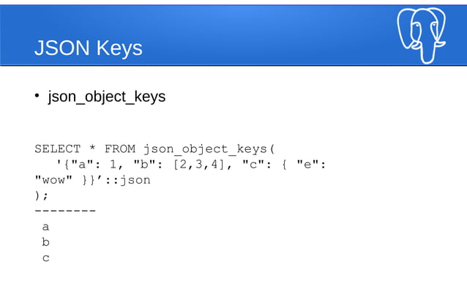This screenshot has width=467, height=297.
Task: Click the asterisk in SELECT statement
Action: (93, 148)
